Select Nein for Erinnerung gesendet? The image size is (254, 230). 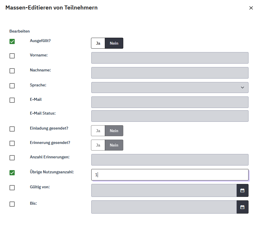point(114,145)
